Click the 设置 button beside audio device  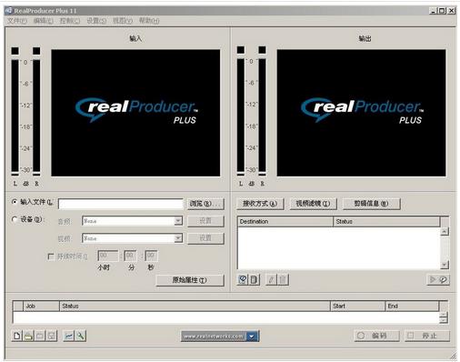tap(205, 221)
